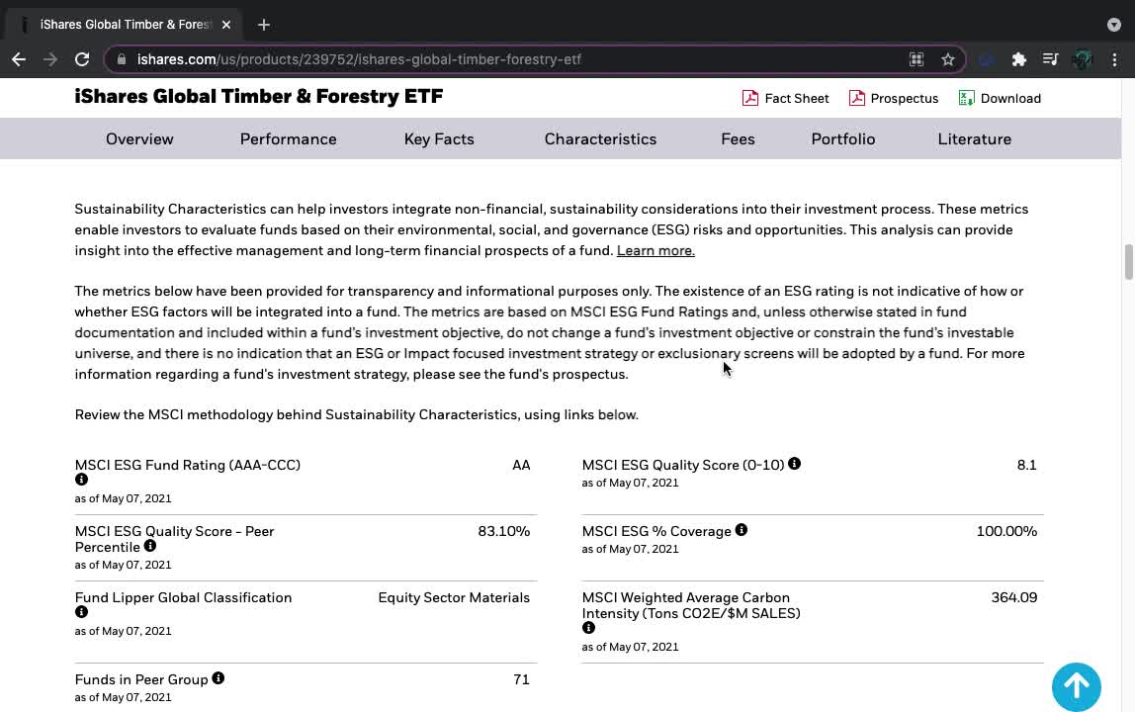The image size is (1135, 712).
Task: Show info for Funds in Peer Group
Action: click(218, 678)
